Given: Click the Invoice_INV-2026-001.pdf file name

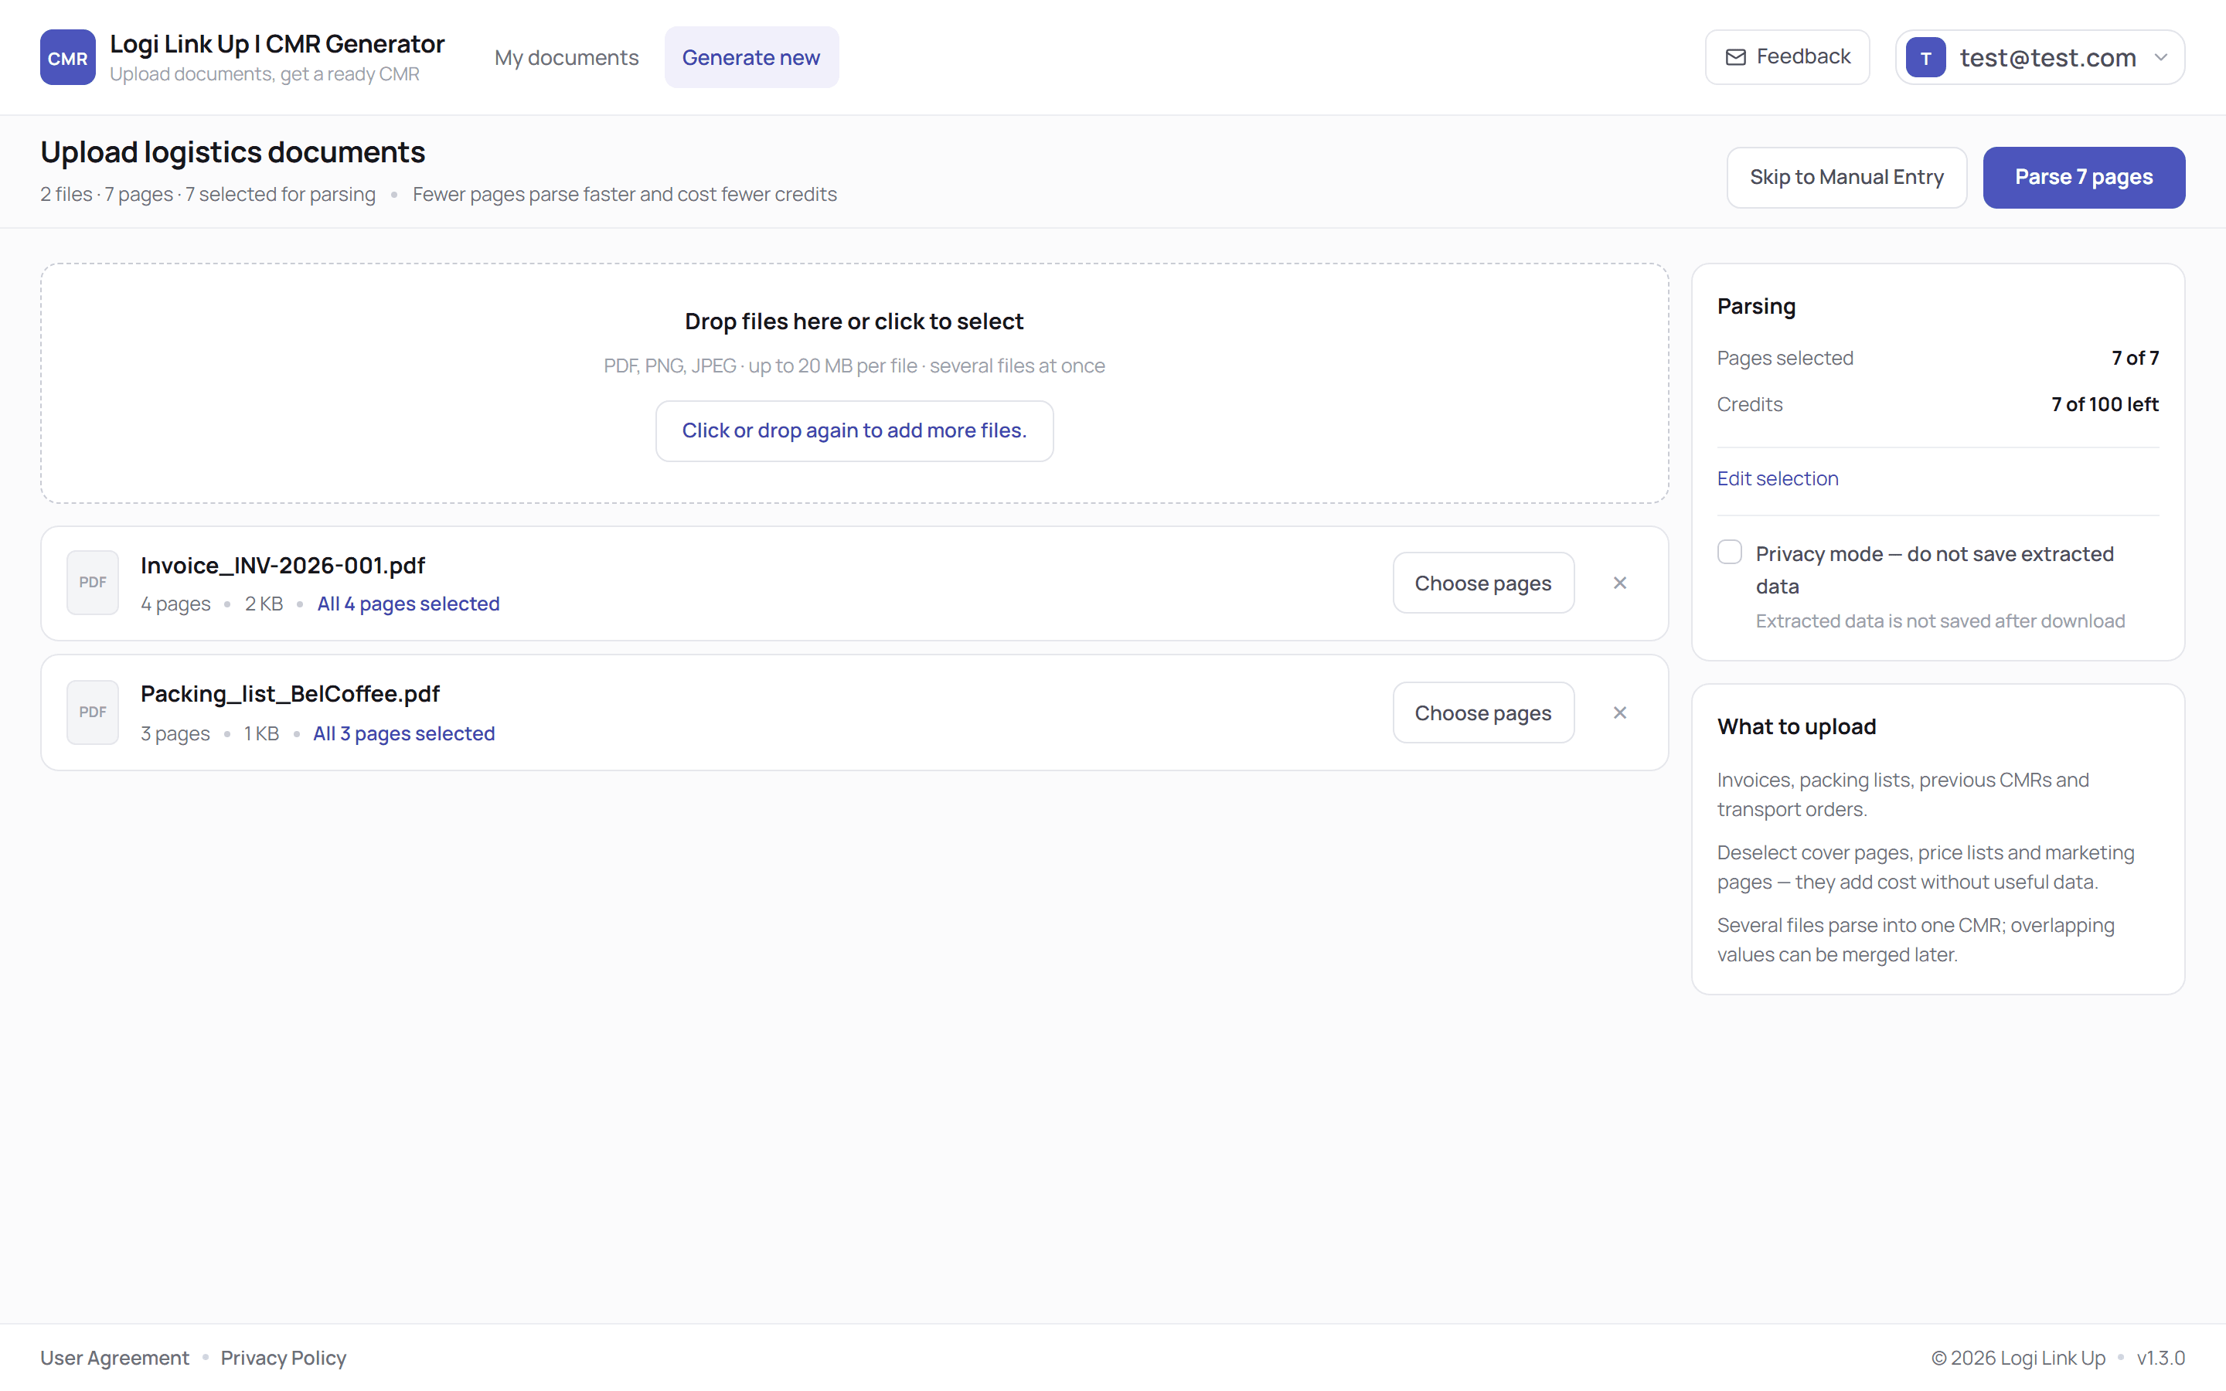Looking at the screenshot, I should (282, 565).
